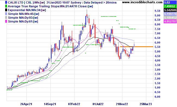Click the gray 5.186452 value box

point(170,18)
